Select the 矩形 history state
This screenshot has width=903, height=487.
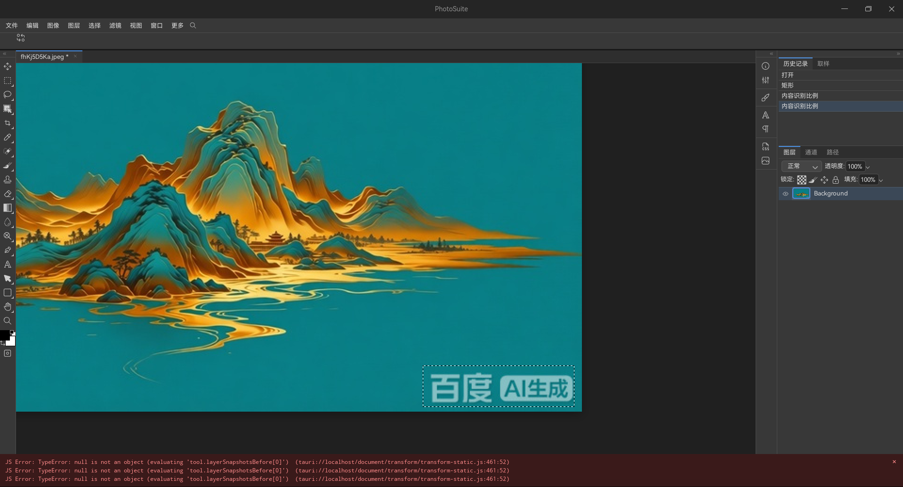(x=840, y=85)
